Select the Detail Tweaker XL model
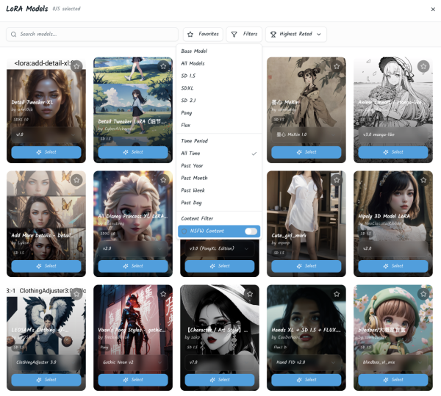Screen dimensions: 441x396 tap(46, 152)
